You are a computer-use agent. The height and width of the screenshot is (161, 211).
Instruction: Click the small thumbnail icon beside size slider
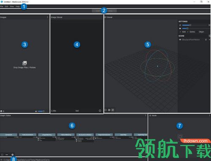36,111
